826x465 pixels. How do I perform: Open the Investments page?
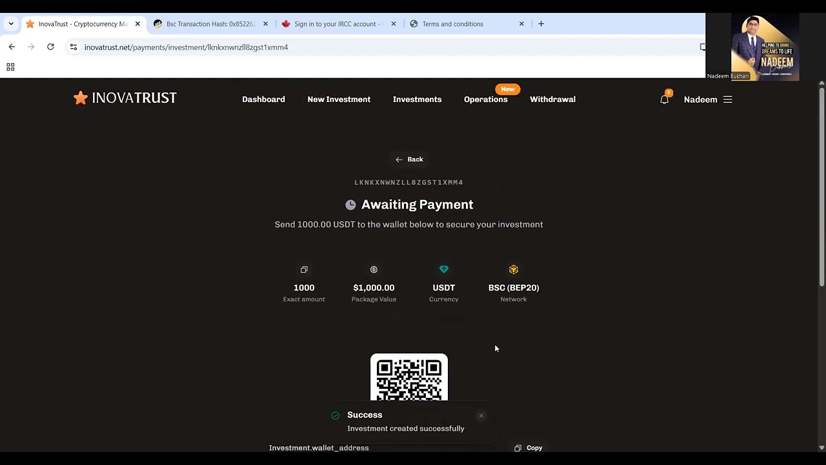point(417,99)
